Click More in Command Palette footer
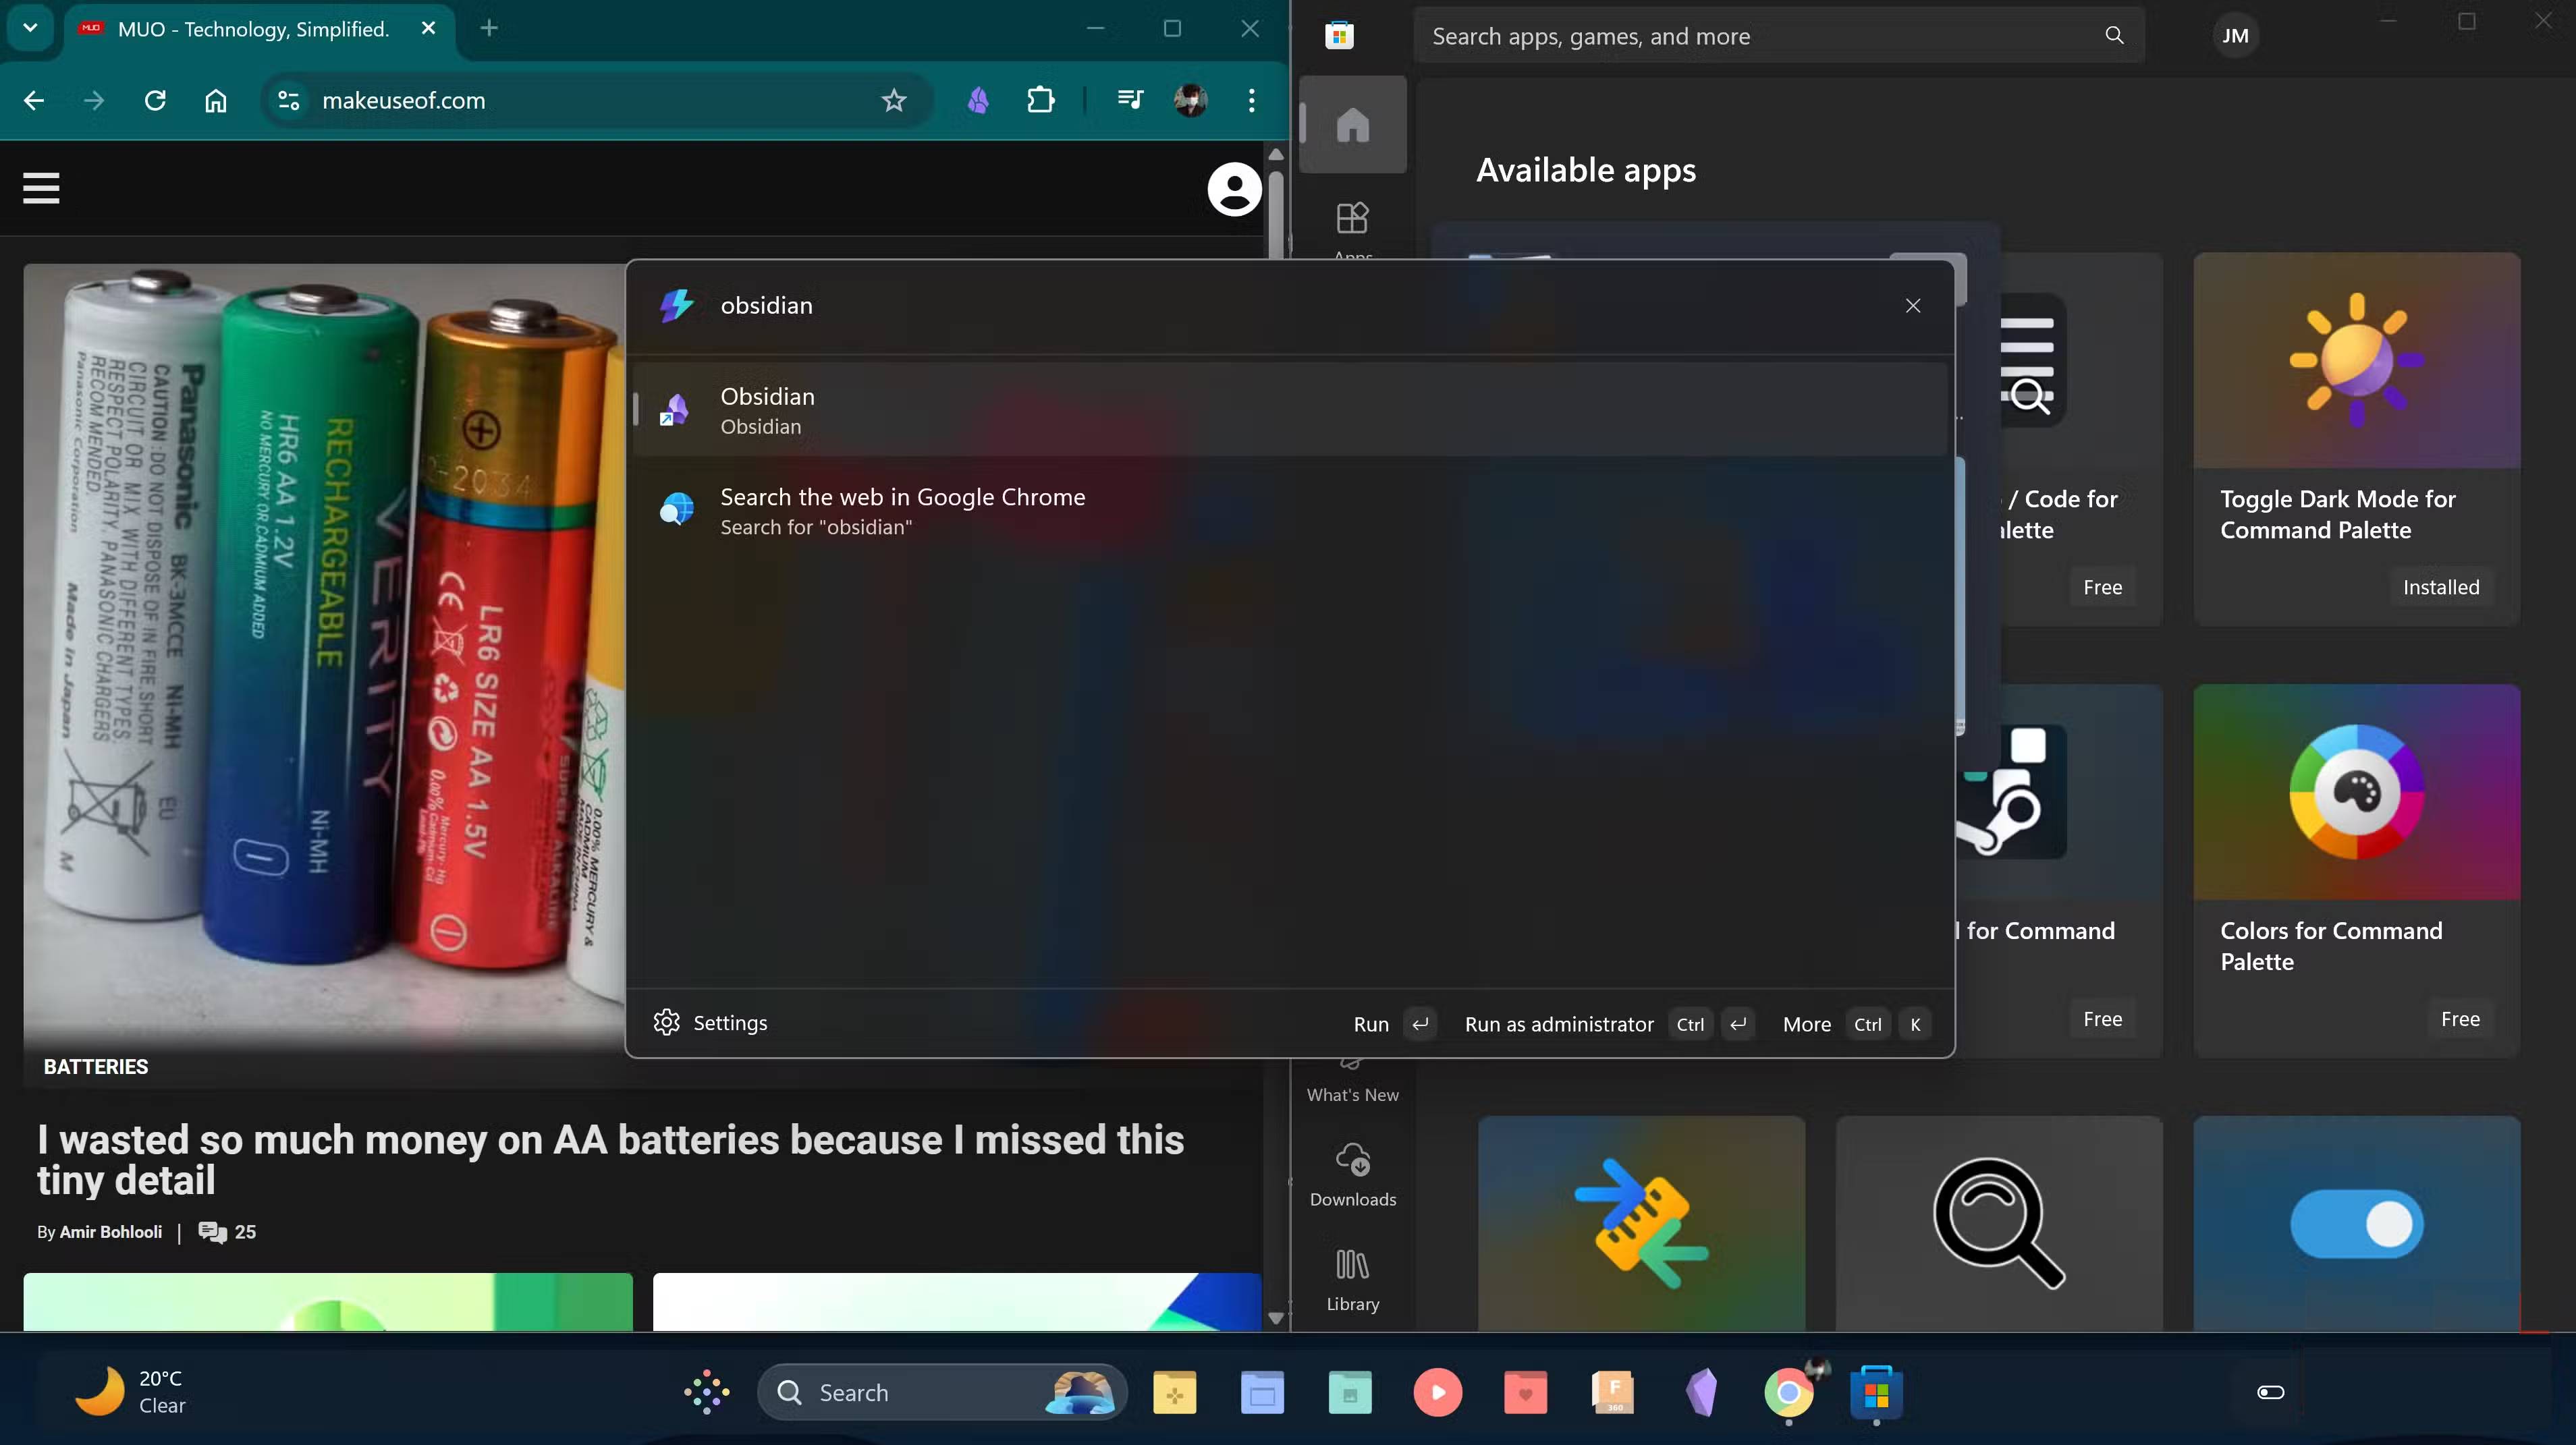The height and width of the screenshot is (1445, 2576). point(1806,1024)
